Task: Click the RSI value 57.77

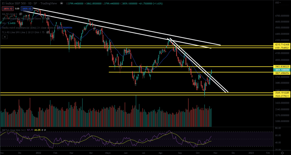Action: pos(30,130)
